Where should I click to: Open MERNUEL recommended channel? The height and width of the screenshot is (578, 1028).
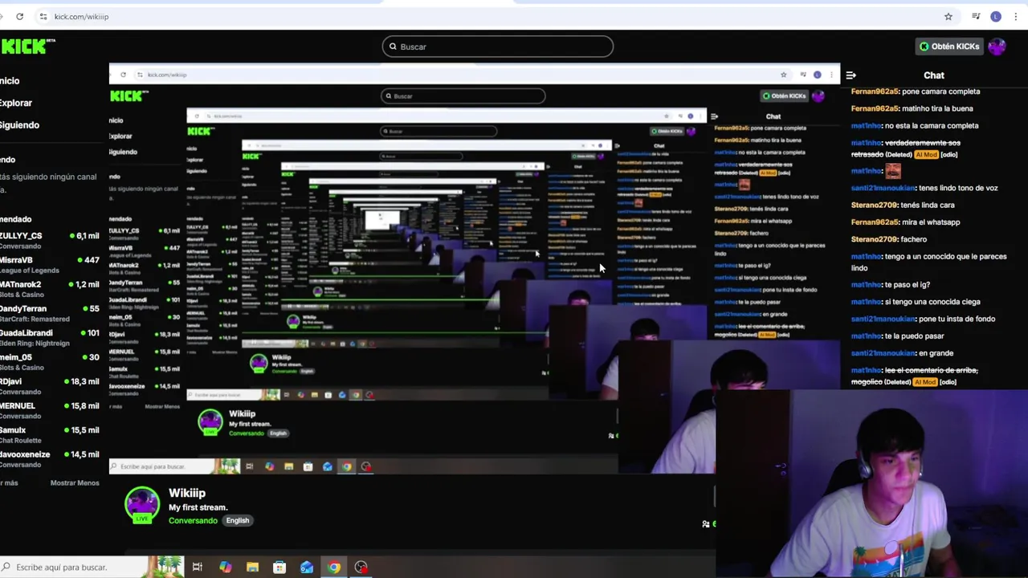coord(50,409)
